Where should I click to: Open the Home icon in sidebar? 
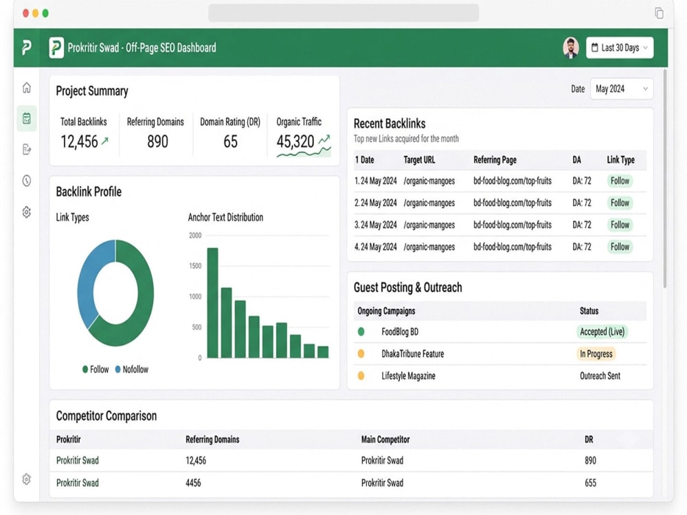tap(27, 88)
